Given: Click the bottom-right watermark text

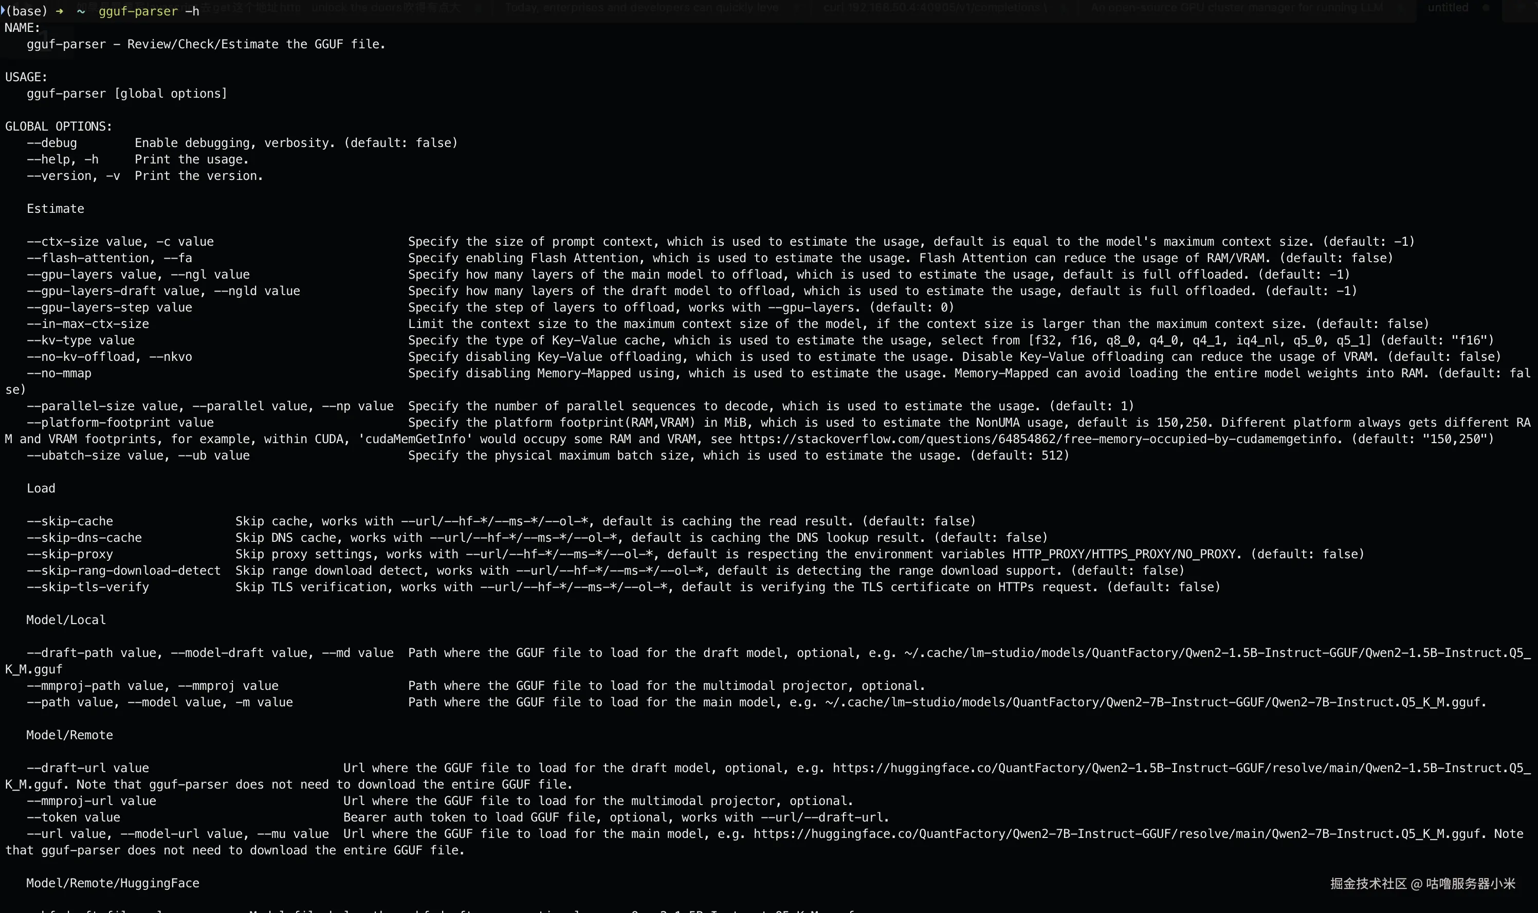Looking at the screenshot, I should (1422, 884).
